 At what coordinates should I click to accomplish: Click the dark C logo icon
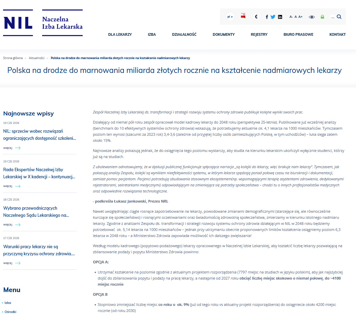click(x=256, y=17)
